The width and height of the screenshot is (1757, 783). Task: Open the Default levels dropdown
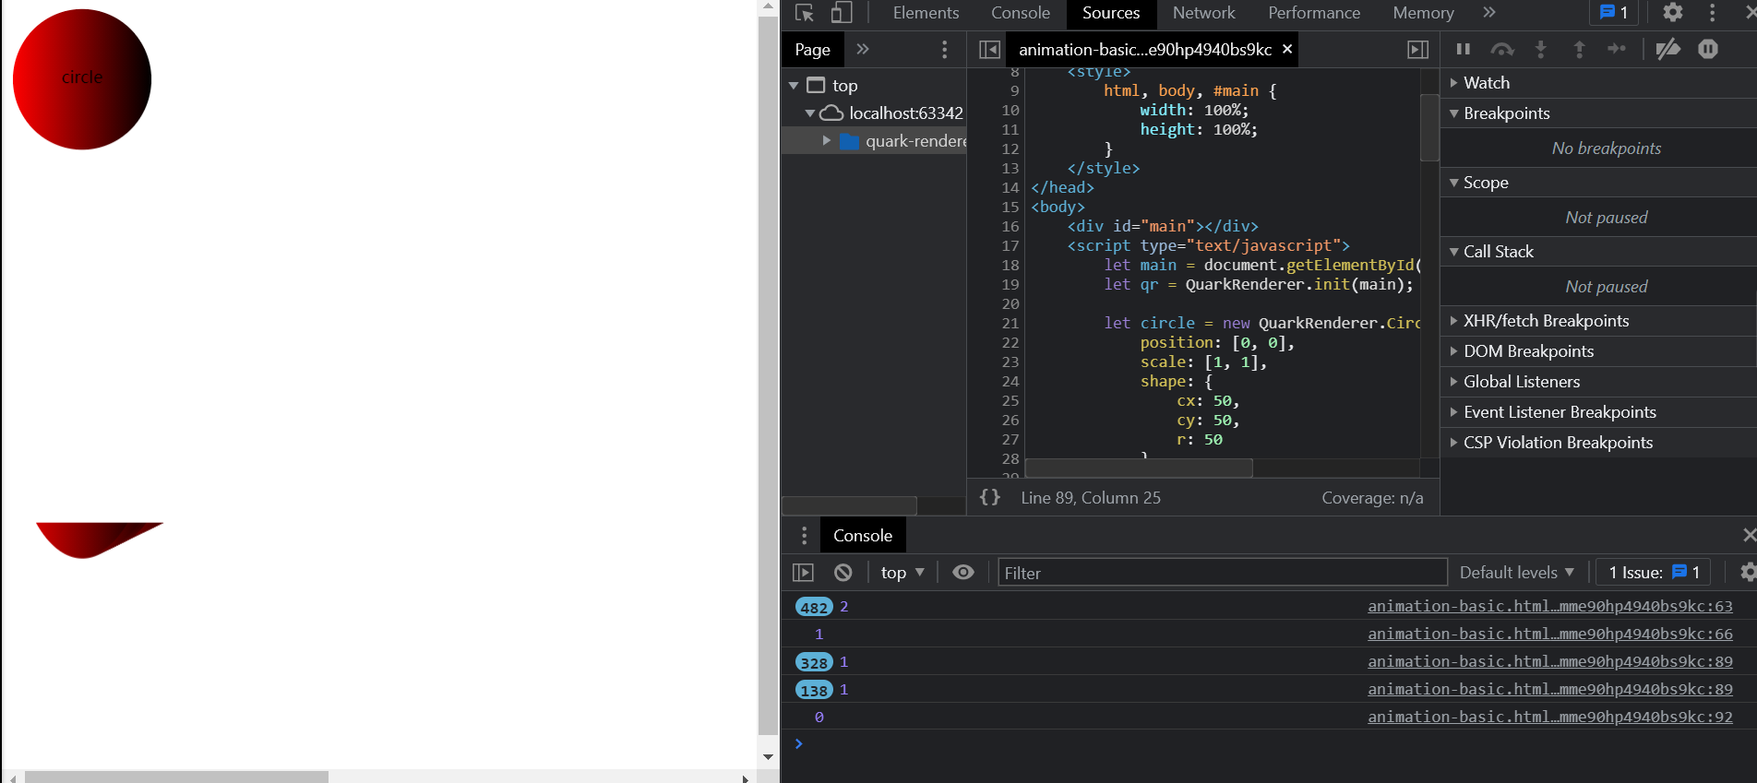(1516, 573)
